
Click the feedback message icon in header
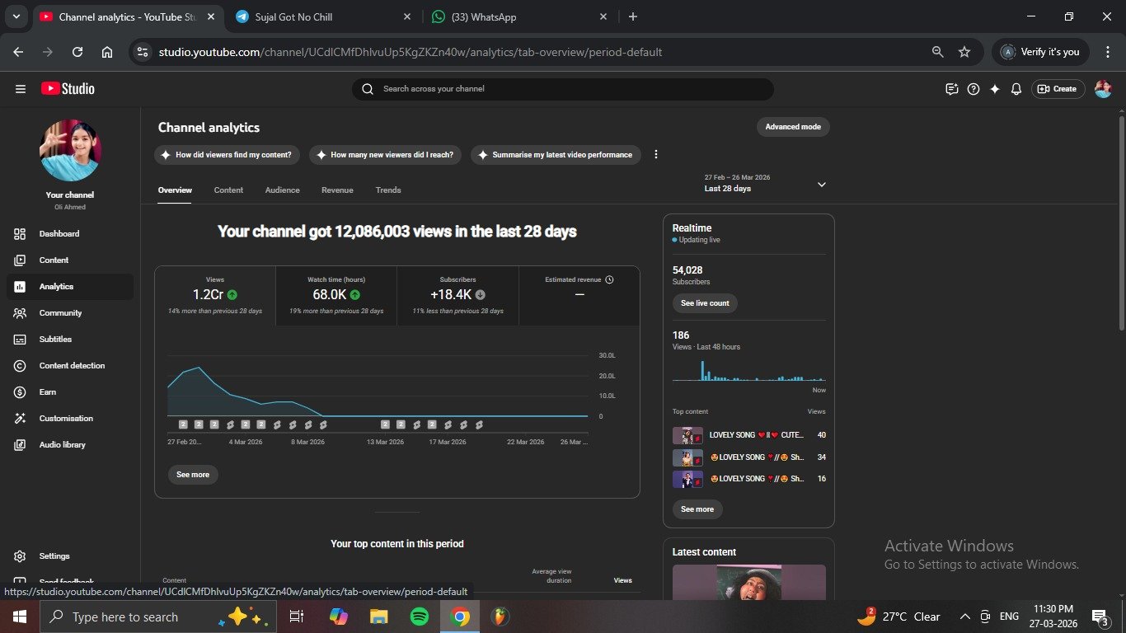[x=952, y=89]
